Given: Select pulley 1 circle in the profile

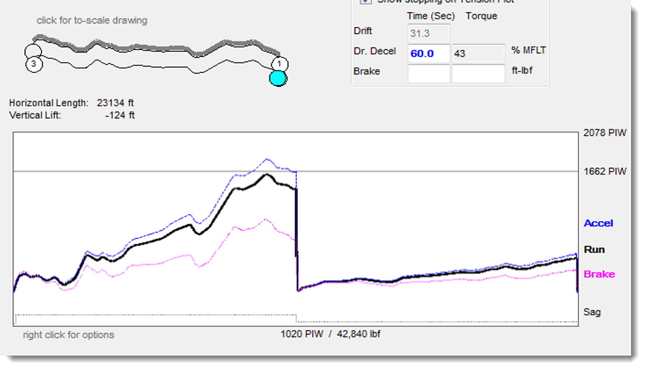Looking at the screenshot, I should (280, 64).
